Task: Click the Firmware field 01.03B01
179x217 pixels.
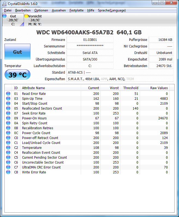Action: click(x=90, y=40)
